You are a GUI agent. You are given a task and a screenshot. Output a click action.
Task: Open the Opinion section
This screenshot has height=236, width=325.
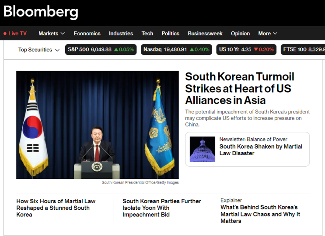240,34
